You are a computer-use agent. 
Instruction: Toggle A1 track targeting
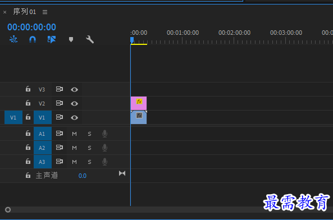pos(43,134)
